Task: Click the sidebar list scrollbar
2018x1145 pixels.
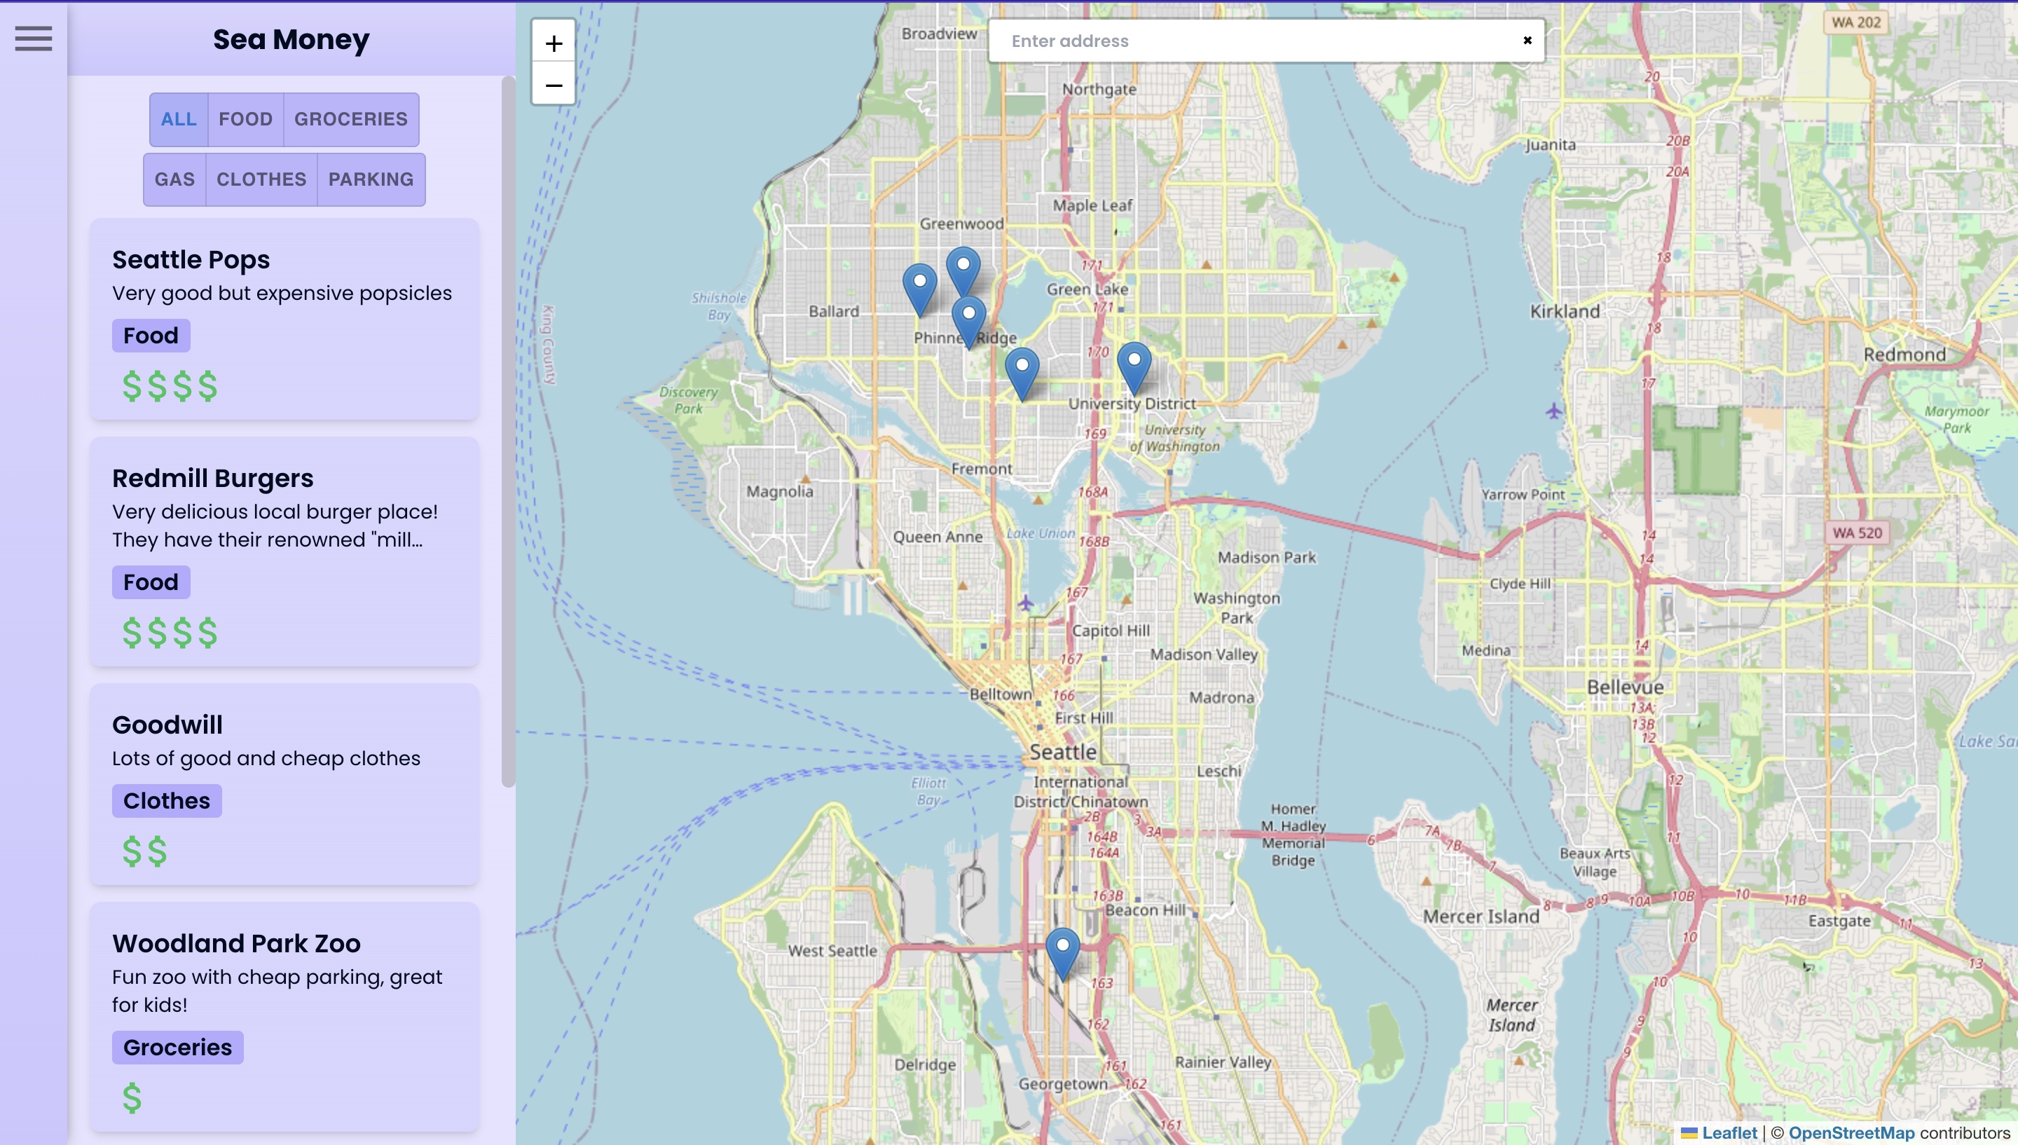Action: click(x=508, y=432)
